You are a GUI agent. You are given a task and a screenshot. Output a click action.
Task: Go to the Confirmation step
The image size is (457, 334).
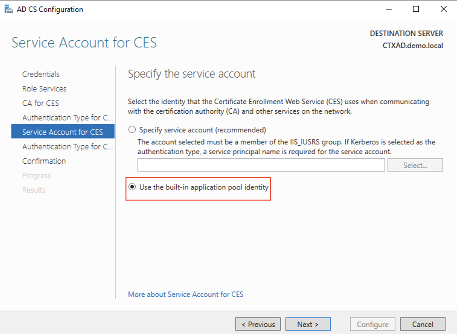44,161
